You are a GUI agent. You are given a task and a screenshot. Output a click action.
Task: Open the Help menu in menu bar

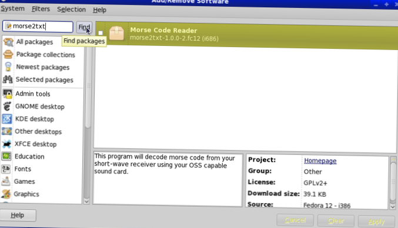click(99, 10)
